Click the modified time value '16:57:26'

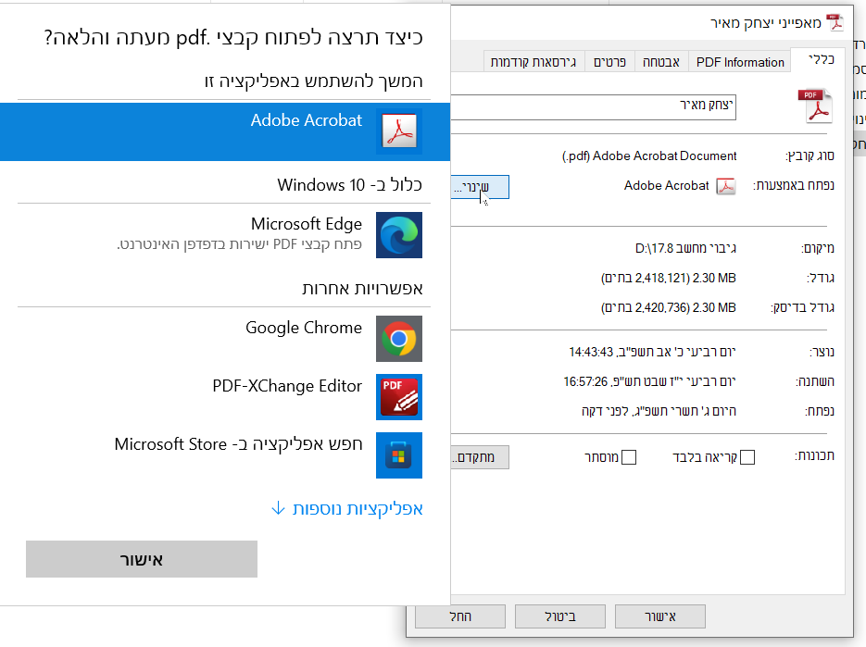585,382
